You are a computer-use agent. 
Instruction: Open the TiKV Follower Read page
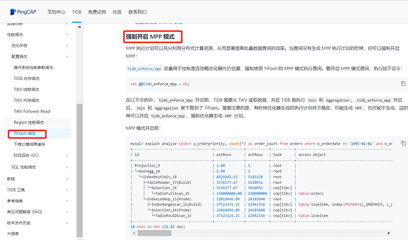click(x=33, y=111)
